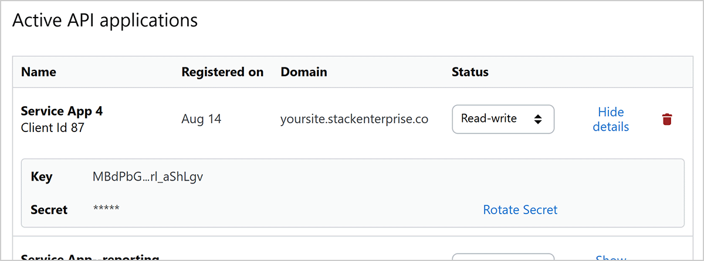Open the Read-write status dropdown
This screenshot has width=704, height=261.
pos(503,119)
